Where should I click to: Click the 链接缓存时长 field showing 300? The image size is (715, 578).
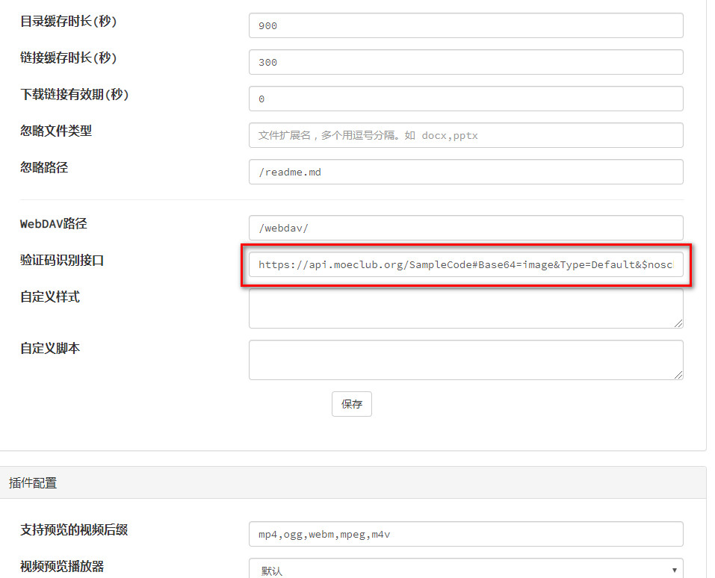(x=465, y=62)
